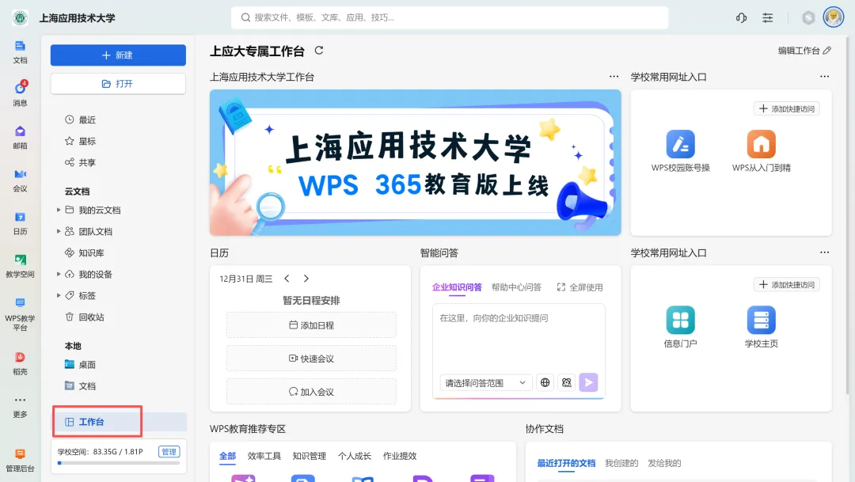Open more options for lower 学校常用网址入口
This screenshot has height=482, width=855.
click(824, 253)
